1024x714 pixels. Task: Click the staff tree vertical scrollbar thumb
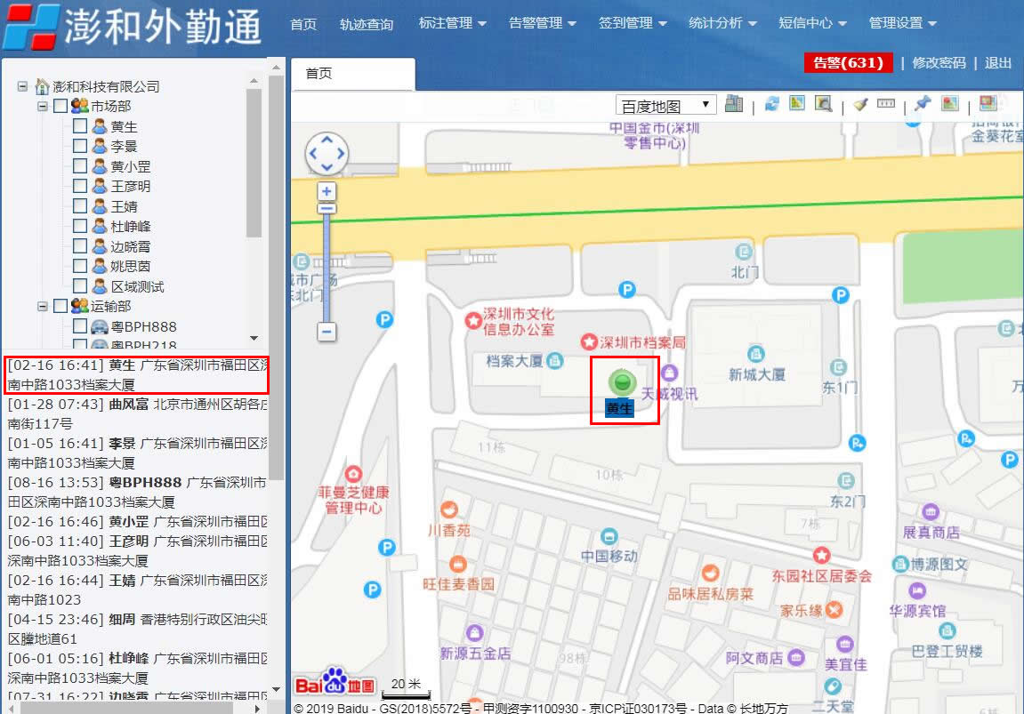pos(254,163)
